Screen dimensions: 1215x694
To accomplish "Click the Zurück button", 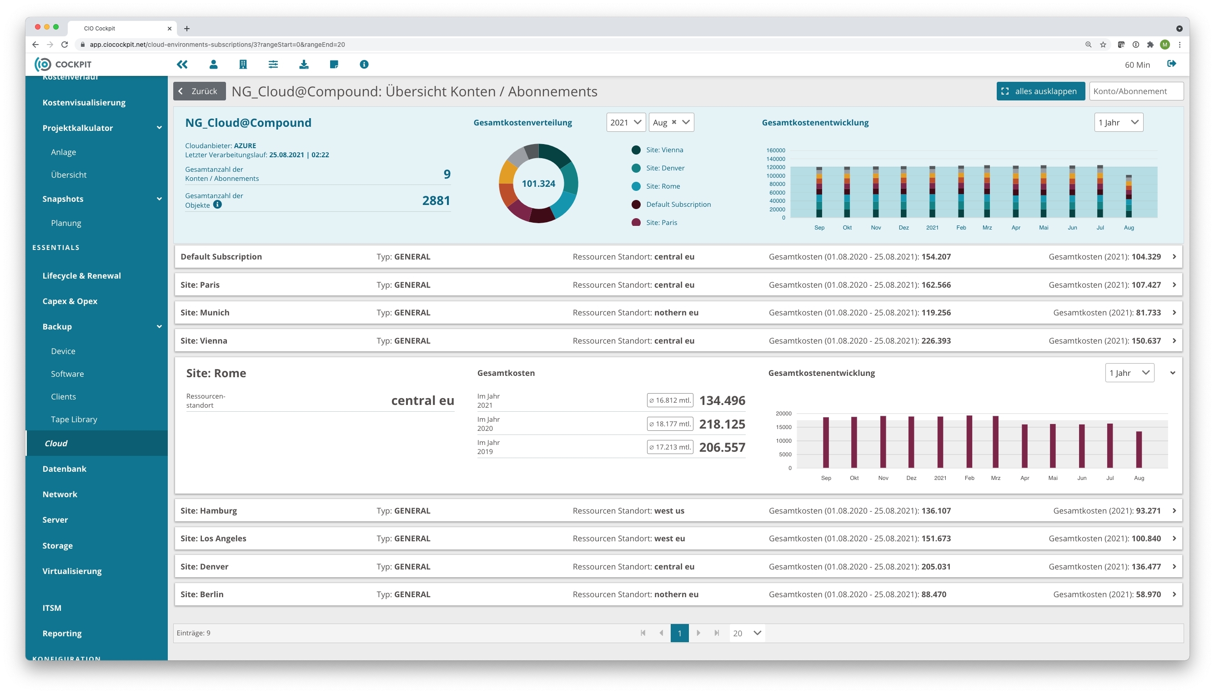I will (x=199, y=91).
